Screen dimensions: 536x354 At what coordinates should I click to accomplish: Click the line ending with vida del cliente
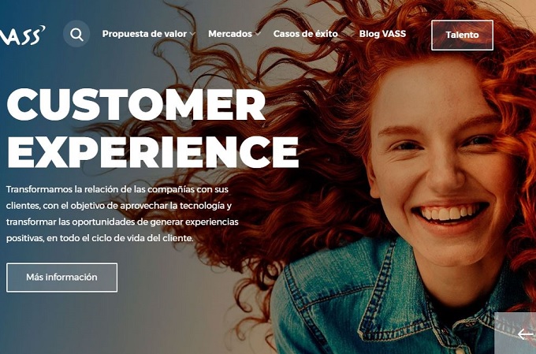tap(100, 238)
